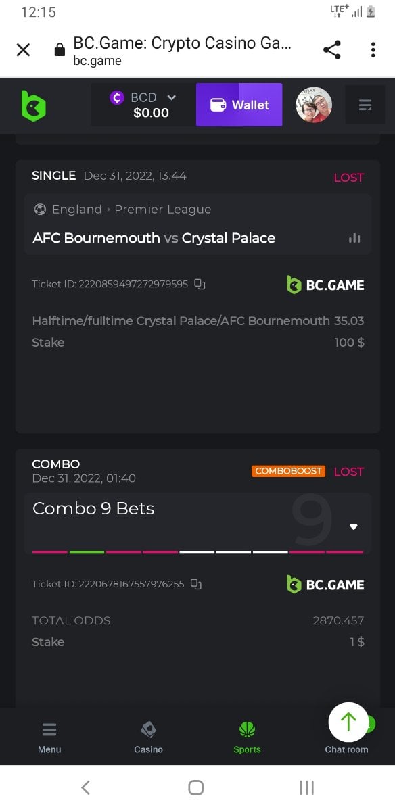Open the Wallet button
The height and width of the screenshot is (811, 395).
point(239,105)
